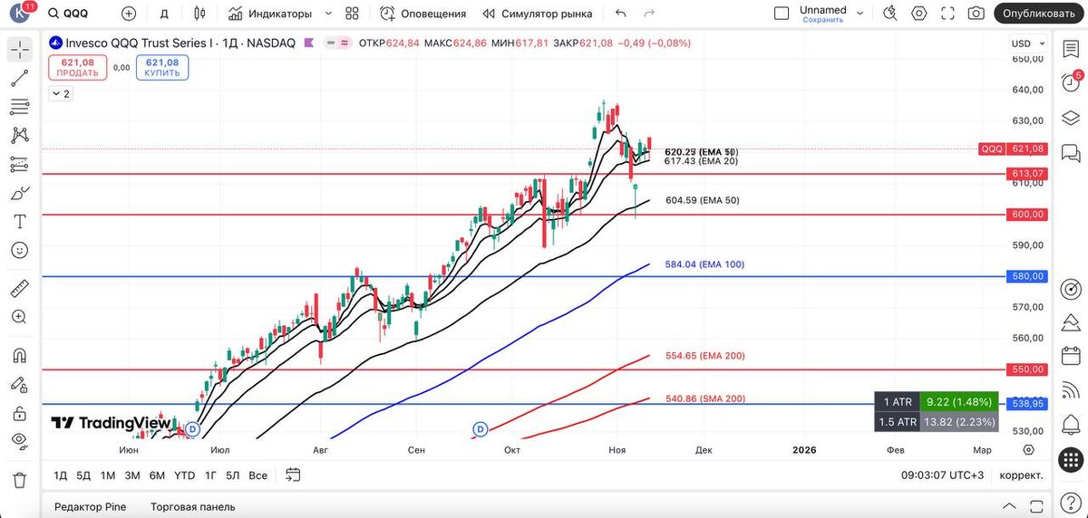Open the object tree layers icon

tap(1071, 118)
